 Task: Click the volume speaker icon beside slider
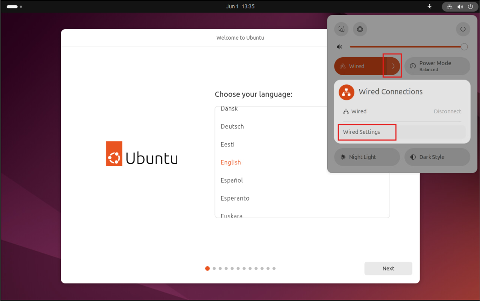340,47
